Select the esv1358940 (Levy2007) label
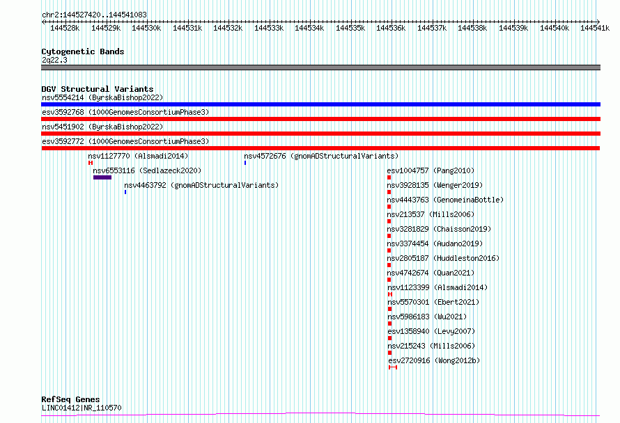Screen dimensions: 620x423 pyautogui.click(x=431, y=331)
